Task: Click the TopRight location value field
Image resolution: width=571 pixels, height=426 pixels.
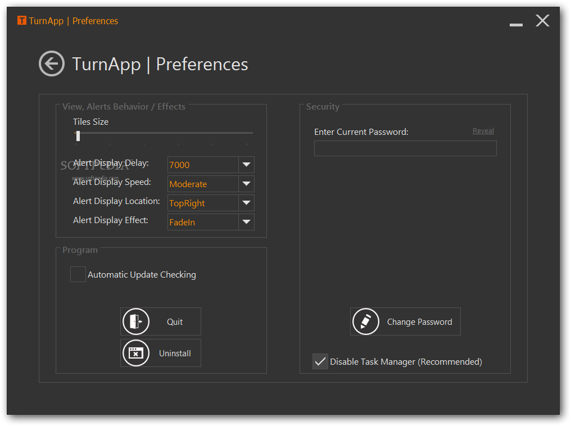Action: pos(203,203)
